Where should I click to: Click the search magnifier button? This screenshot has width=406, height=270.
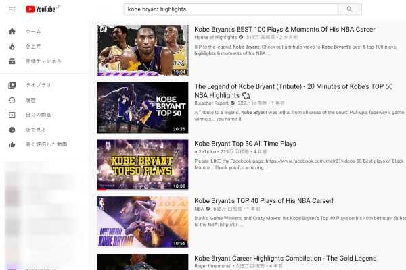[x=350, y=9]
